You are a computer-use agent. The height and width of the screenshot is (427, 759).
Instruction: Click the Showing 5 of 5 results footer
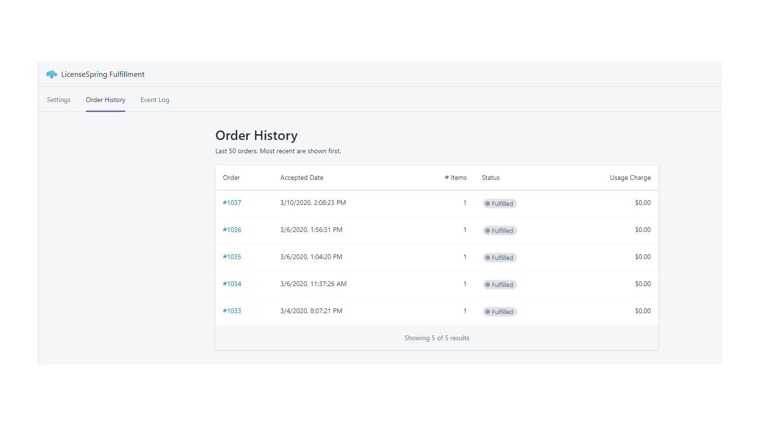click(x=436, y=338)
